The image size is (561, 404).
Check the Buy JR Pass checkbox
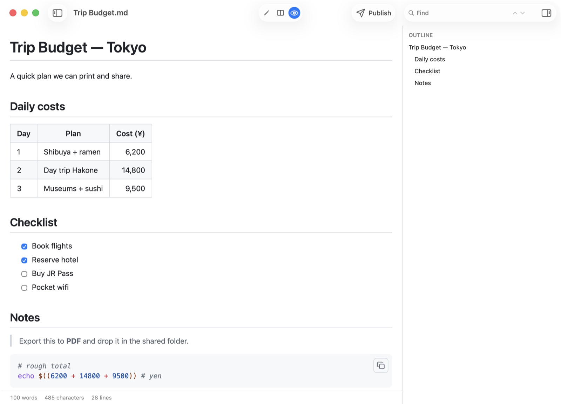coord(24,274)
